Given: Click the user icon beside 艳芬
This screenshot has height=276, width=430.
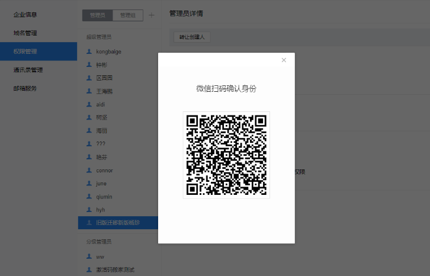Looking at the screenshot, I should point(89,156).
